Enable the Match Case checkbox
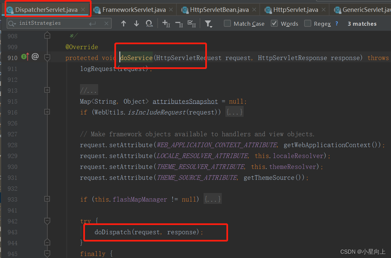391x258 pixels. pyautogui.click(x=227, y=23)
